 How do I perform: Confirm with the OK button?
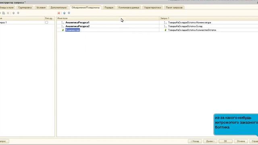pos(225,141)
